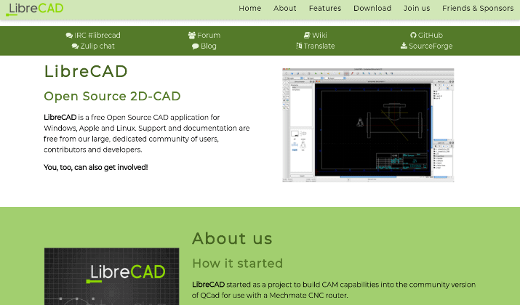Open the Features navigation item
Image resolution: width=520 pixels, height=305 pixels.
click(x=324, y=9)
